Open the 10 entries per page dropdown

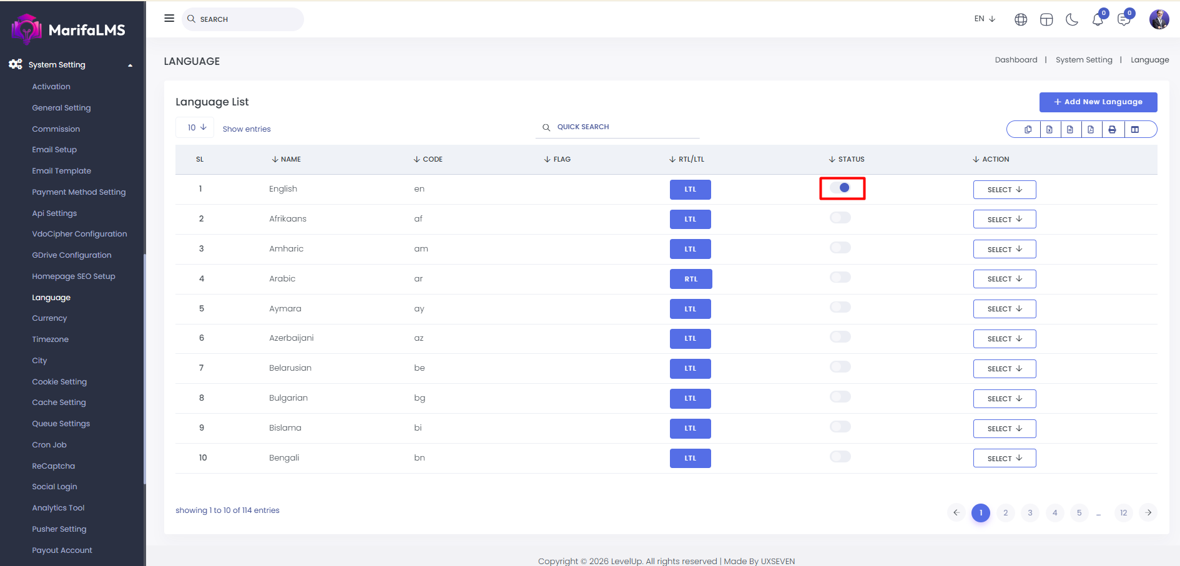coord(196,127)
